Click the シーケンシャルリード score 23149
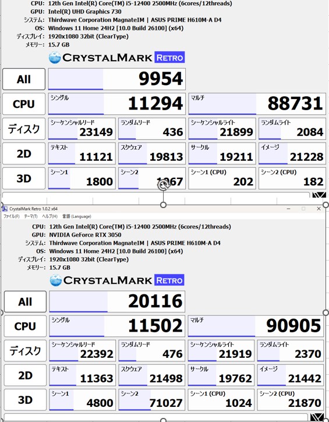 point(82,129)
